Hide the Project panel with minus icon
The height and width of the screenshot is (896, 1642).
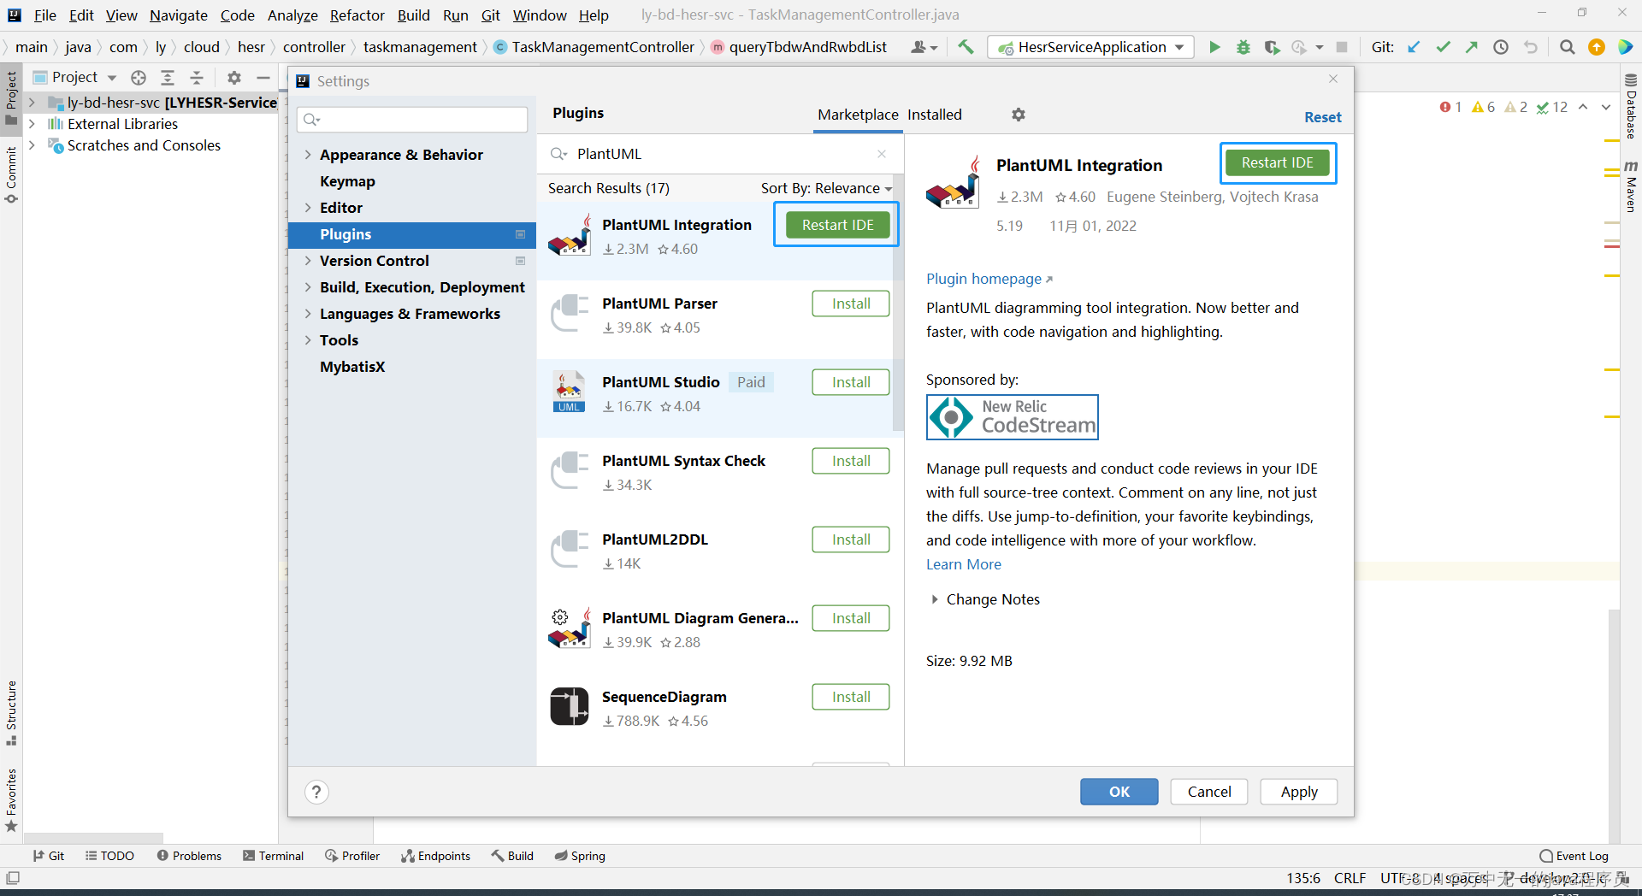tap(263, 78)
